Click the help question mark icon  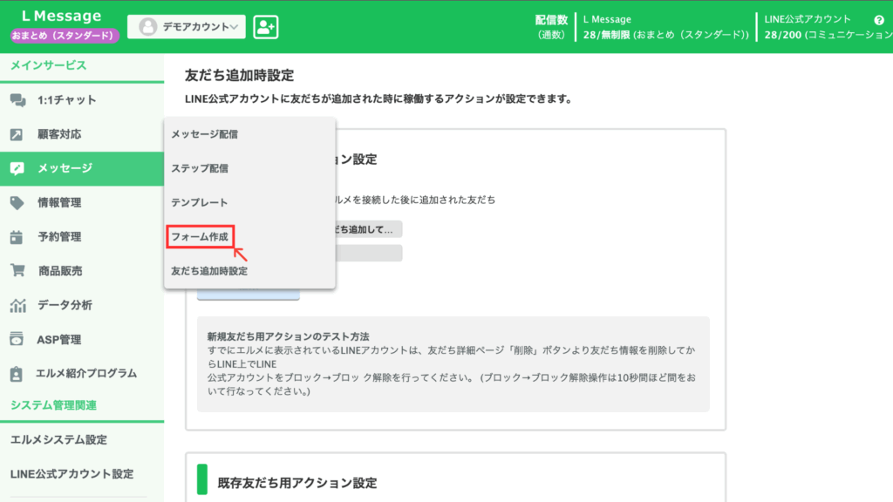click(x=879, y=20)
